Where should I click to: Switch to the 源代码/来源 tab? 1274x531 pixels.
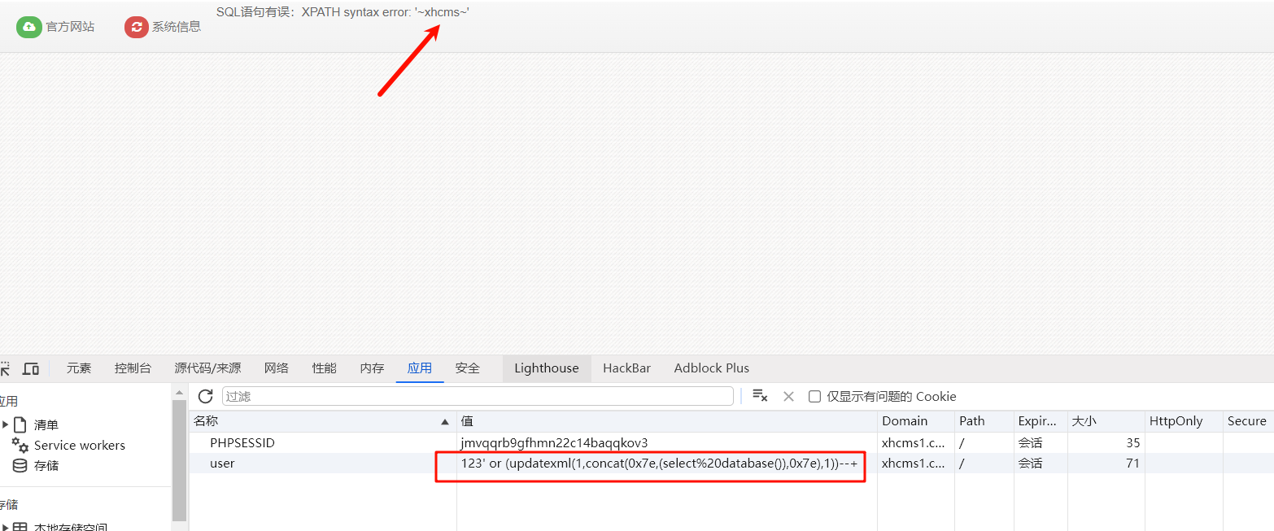click(x=207, y=368)
